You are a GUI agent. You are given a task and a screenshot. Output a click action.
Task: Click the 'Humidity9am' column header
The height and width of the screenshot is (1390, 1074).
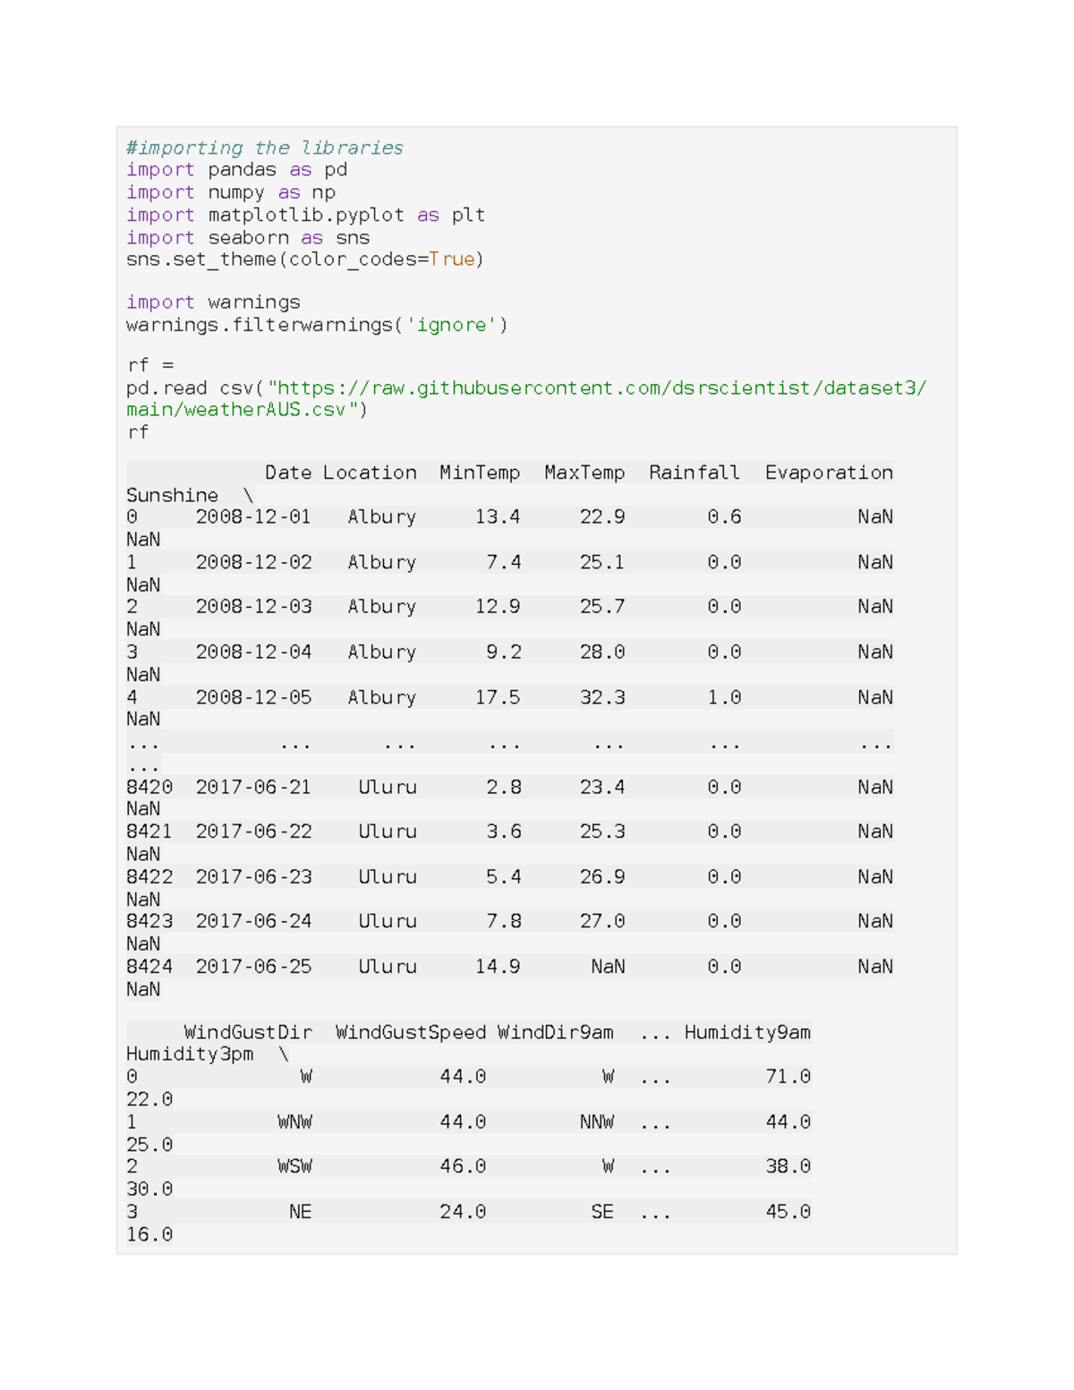coord(747,1032)
